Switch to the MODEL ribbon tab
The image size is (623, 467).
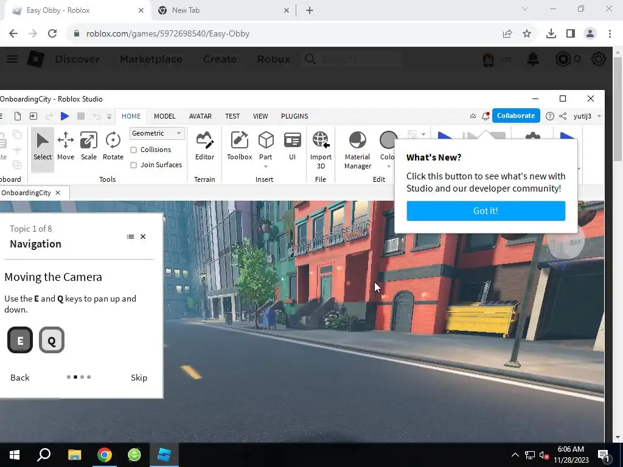coord(164,116)
